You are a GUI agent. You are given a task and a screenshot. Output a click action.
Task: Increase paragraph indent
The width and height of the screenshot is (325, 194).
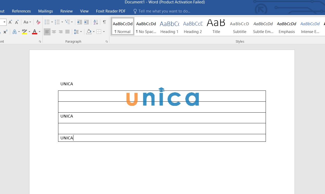(86, 22)
